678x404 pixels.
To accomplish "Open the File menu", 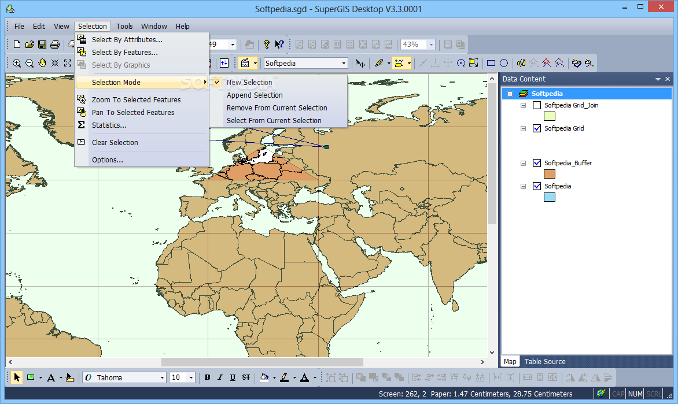I will click(x=19, y=27).
